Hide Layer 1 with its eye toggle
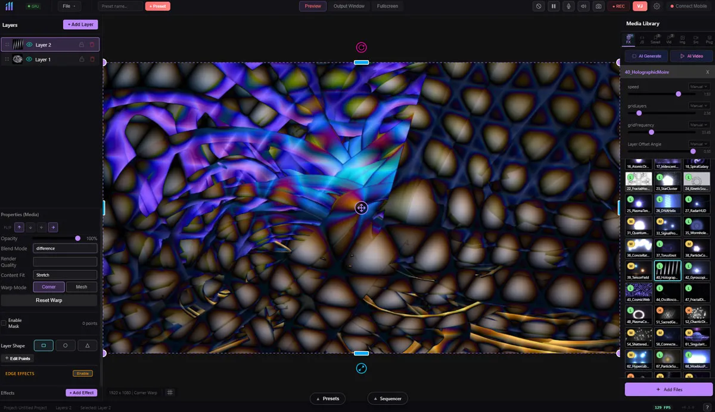The image size is (715, 412). (x=29, y=59)
